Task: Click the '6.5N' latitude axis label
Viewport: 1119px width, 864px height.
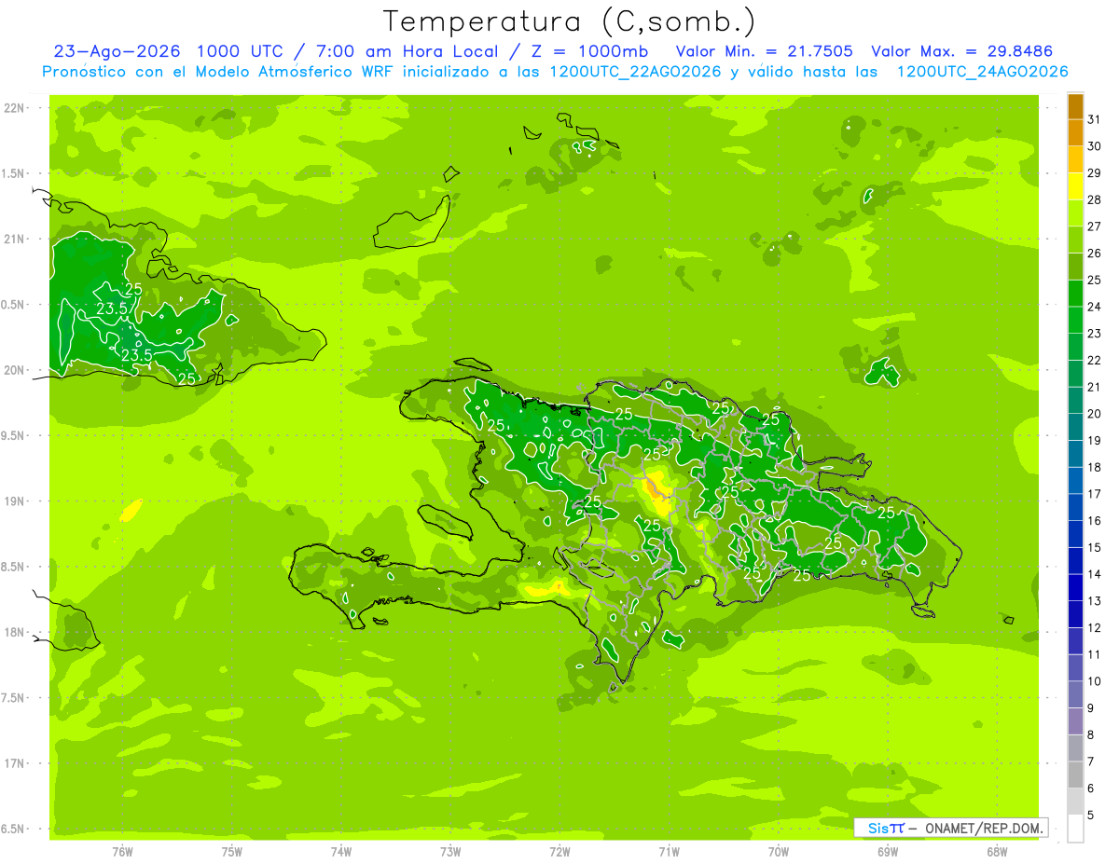Action: click(14, 829)
